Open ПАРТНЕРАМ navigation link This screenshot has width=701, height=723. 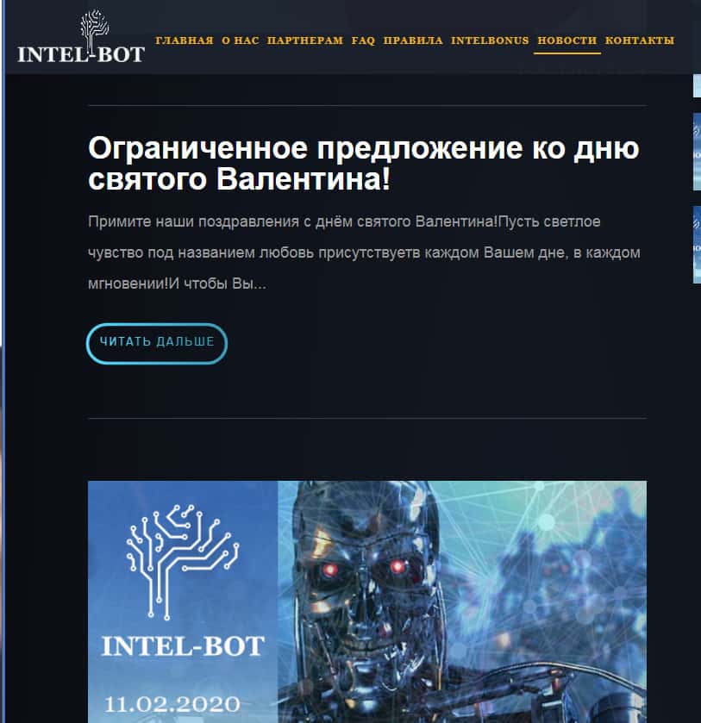click(305, 41)
